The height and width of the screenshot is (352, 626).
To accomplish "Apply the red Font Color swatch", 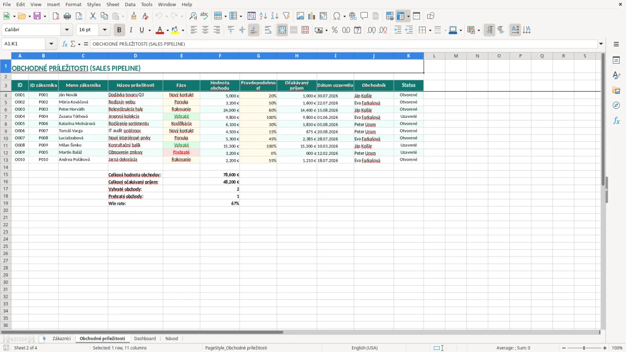I will (160, 30).
